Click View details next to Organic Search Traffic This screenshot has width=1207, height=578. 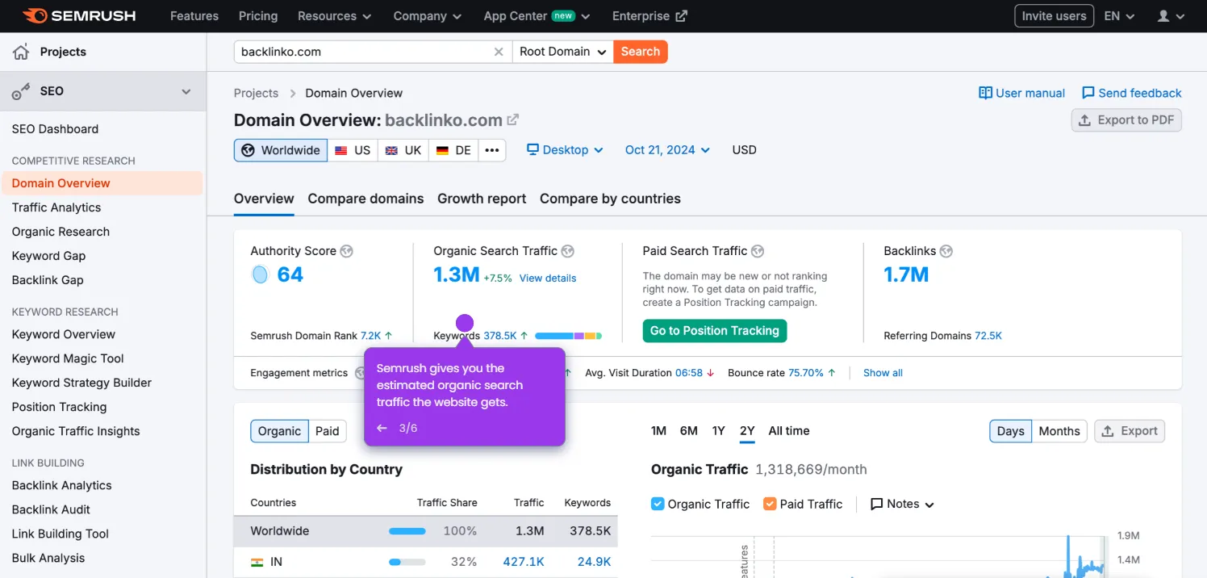coord(548,278)
